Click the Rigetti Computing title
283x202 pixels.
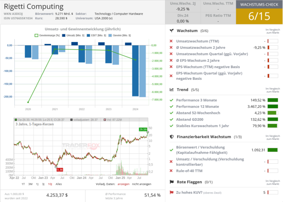click(x=34, y=6)
